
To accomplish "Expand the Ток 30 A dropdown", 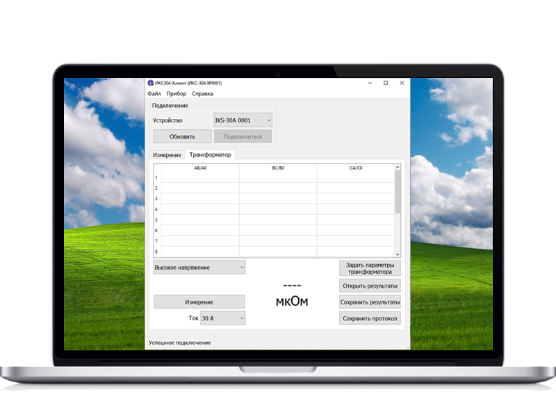I will [x=222, y=318].
